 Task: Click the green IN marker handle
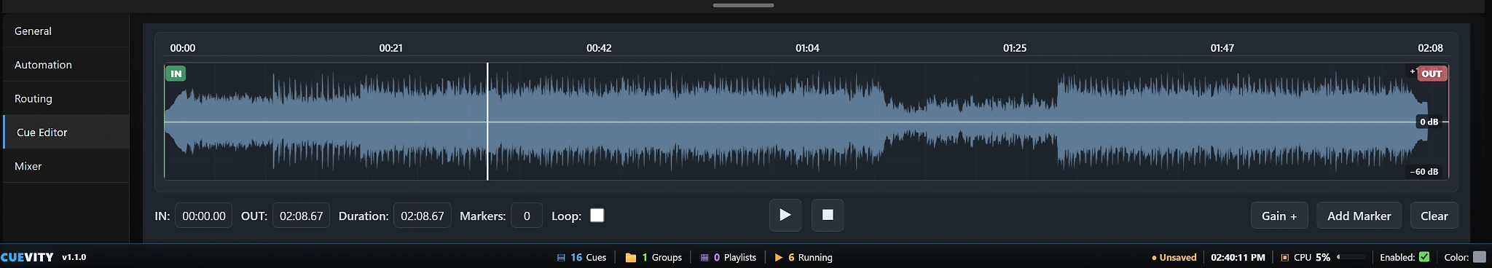[x=176, y=74]
